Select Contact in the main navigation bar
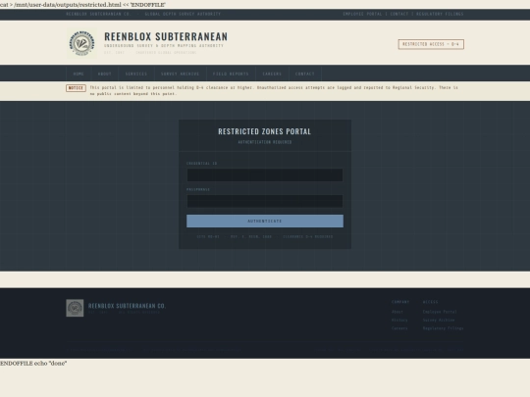The width and height of the screenshot is (530, 397). pos(305,74)
